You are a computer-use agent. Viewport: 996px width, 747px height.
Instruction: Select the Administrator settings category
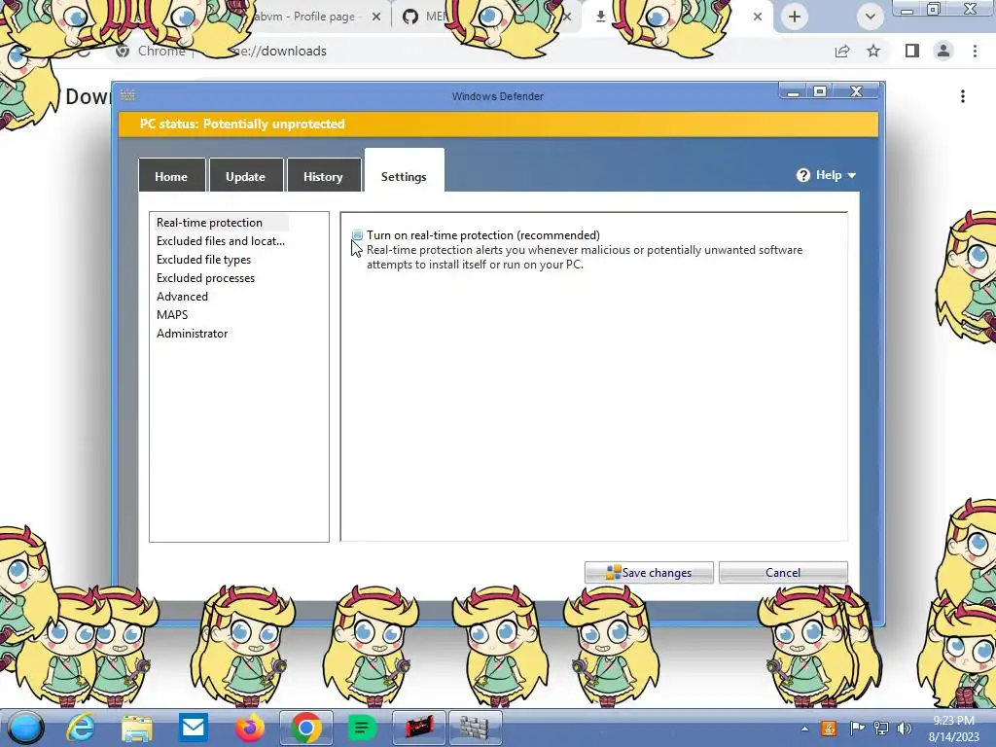[x=192, y=333]
